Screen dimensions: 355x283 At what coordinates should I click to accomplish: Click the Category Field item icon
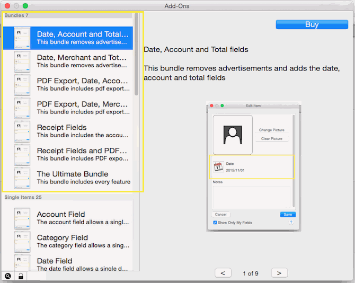(22, 242)
